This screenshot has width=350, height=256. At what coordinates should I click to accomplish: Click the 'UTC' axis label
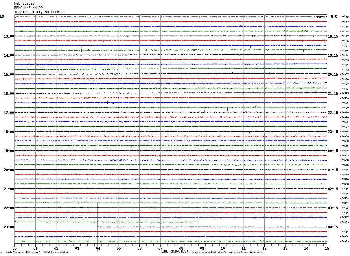(334, 16)
